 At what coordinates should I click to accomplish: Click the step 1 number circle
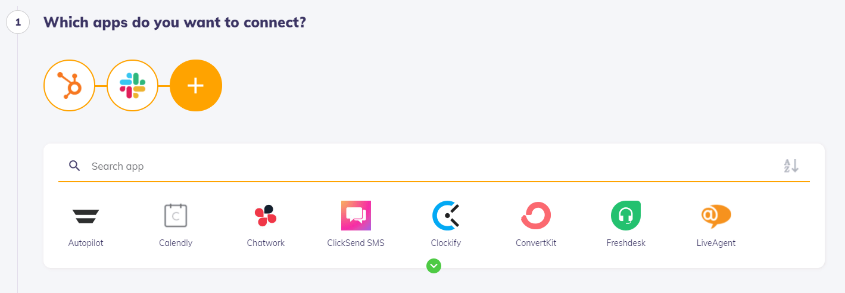click(18, 23)
